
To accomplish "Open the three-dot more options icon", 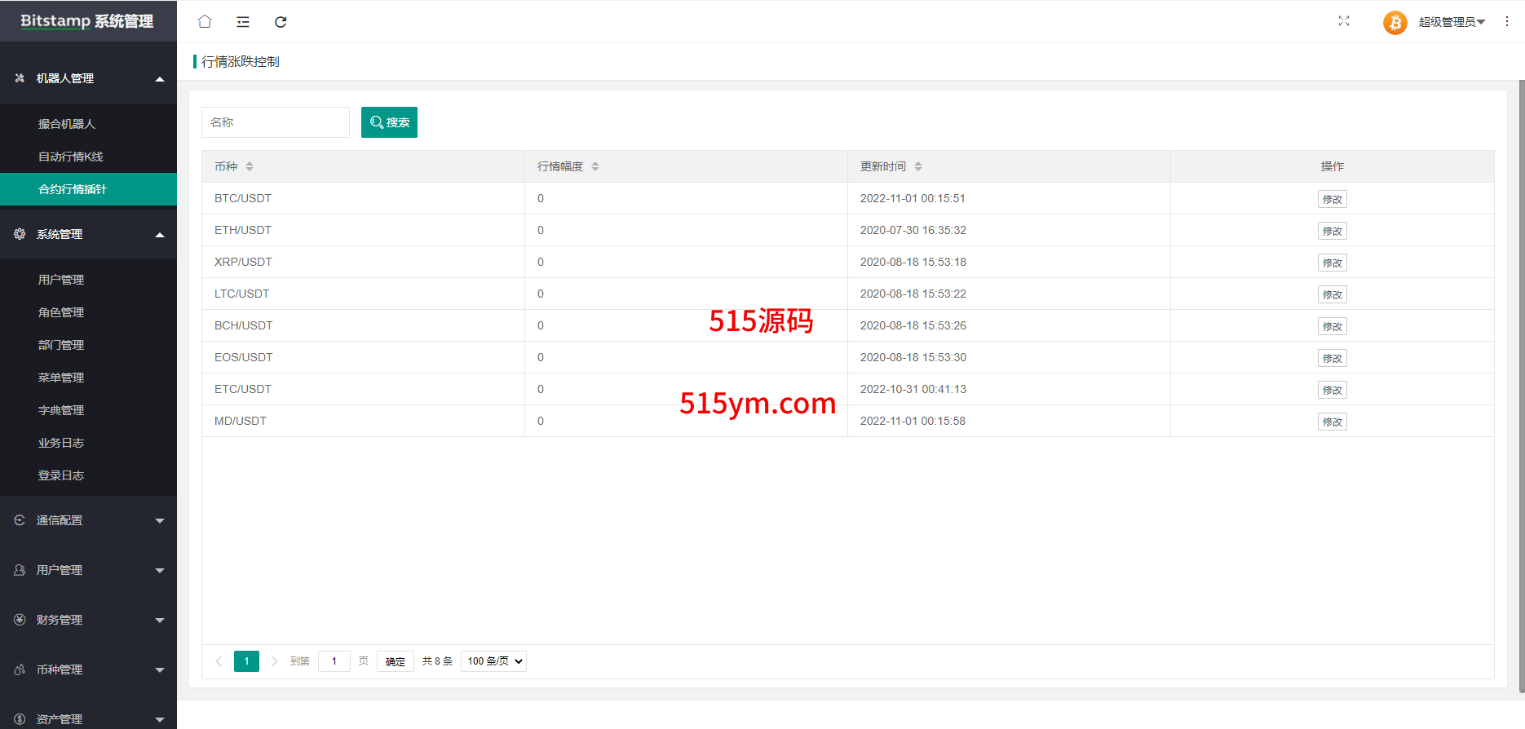I will 1507,22.
